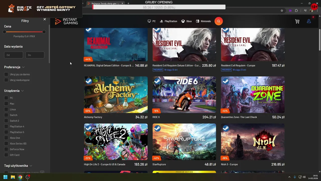Check the Gift Card filter
Screen dimensions: 321x181
point(6,155)
